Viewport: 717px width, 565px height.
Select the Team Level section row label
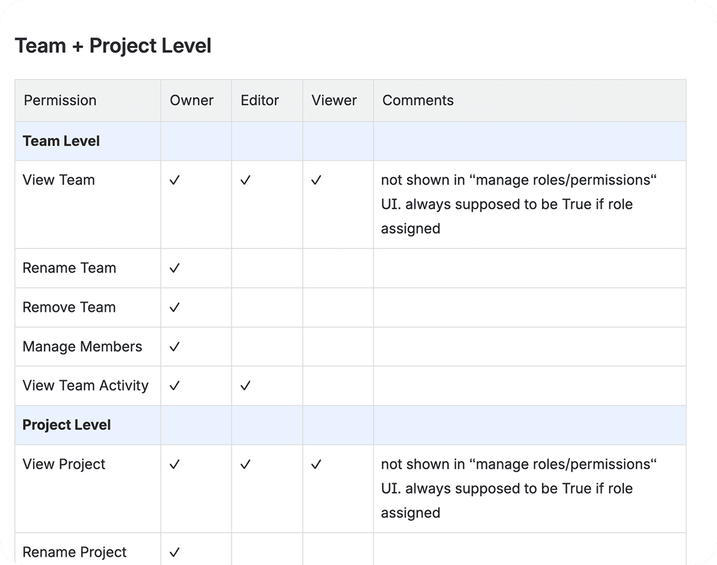point(61,142)
